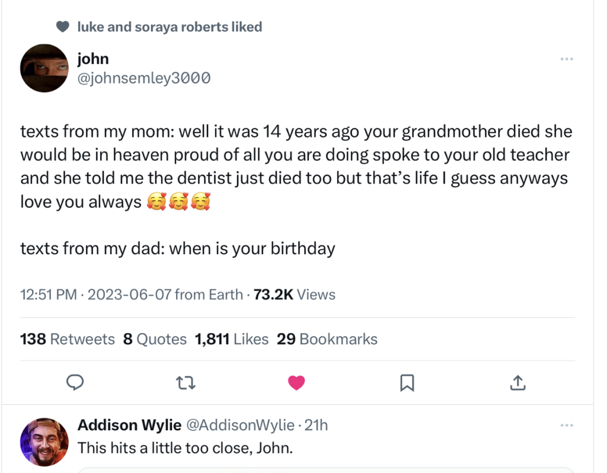Click the 21h timestamp on the reply
Screen dimensions: 607x473
click(316, 425)
